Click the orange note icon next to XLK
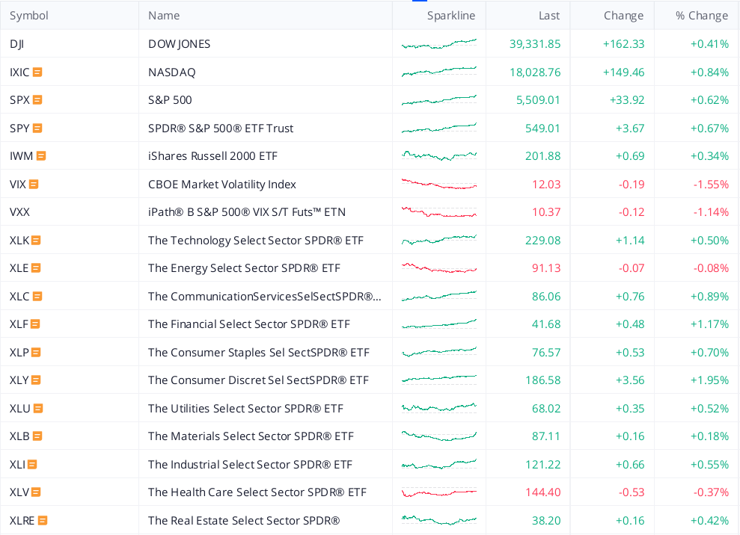Screen dimensions: 740x535 36,241
